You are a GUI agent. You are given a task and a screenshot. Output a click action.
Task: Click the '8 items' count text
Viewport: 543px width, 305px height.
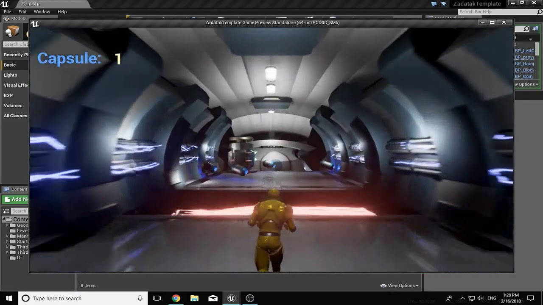click(x=88, y=286)
